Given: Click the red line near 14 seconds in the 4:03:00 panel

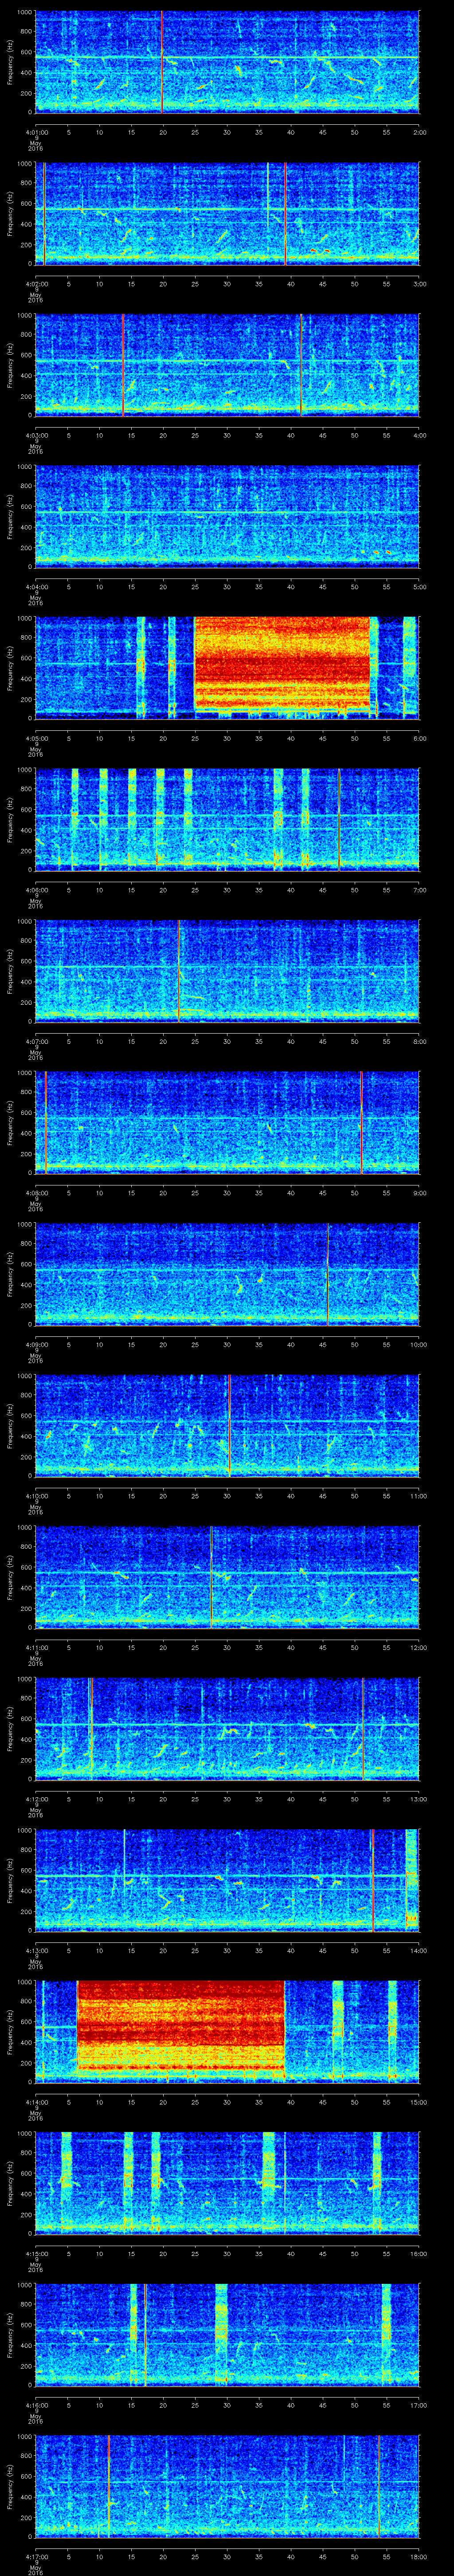Looking at the screenshot, I should pos(123,364).
